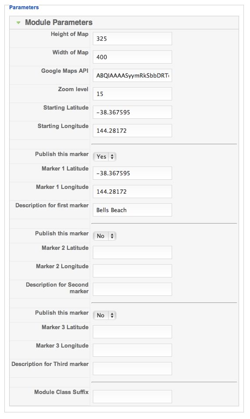Click into the Zoom level field
Image resolution: width=250 pixels, height=419 pixels.
coord(132,94)
